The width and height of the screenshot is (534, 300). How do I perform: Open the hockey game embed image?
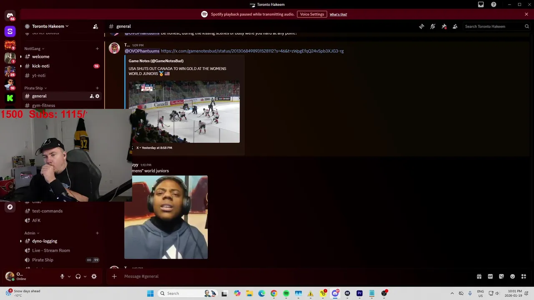pos(184,112)
